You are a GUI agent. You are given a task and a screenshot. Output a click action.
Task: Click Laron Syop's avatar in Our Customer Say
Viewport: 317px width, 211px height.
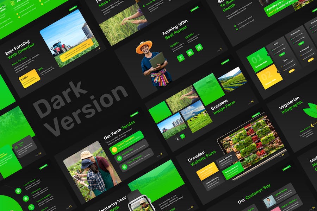coord(270,201)
